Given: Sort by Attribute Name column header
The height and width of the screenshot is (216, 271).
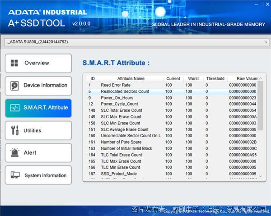Looking at the screenshot, I should click(x=131, y=78).
